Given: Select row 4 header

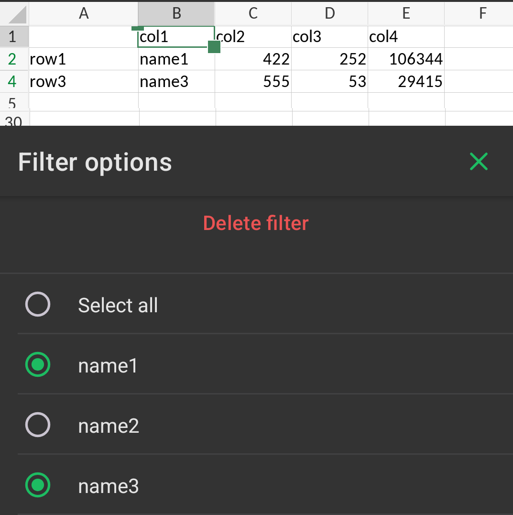Looking at the screenshot, I should (x=12, y=82).
